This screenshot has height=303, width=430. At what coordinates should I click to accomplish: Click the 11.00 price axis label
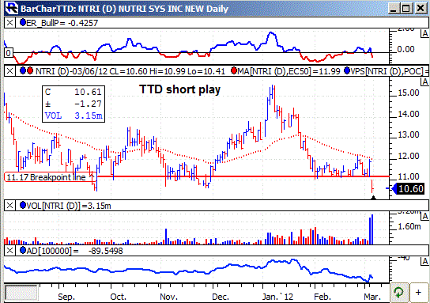point(409,176)
